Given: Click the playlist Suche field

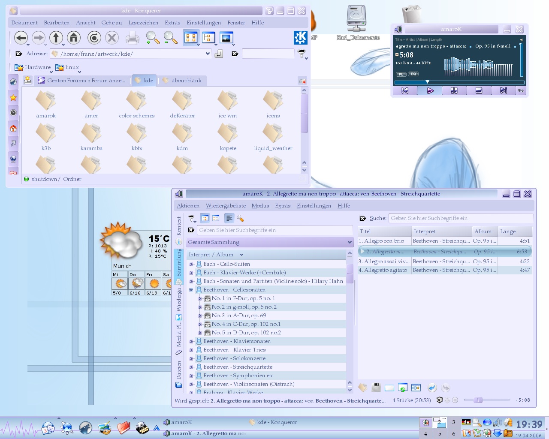Looking at the screenshot, I should [461, 218].
